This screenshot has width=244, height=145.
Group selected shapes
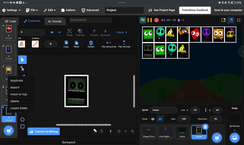(x=69, y=32)
